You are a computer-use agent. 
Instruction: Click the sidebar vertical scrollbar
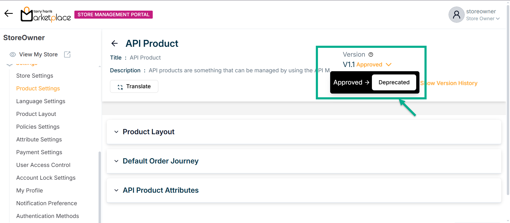pos(100,186)
